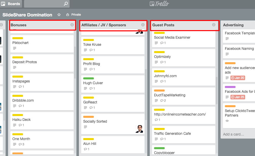Image resolution: width=255 pixels, height=156 pixels.
Task: Open the Copyblogger card
Action: (x=184, y=150)
